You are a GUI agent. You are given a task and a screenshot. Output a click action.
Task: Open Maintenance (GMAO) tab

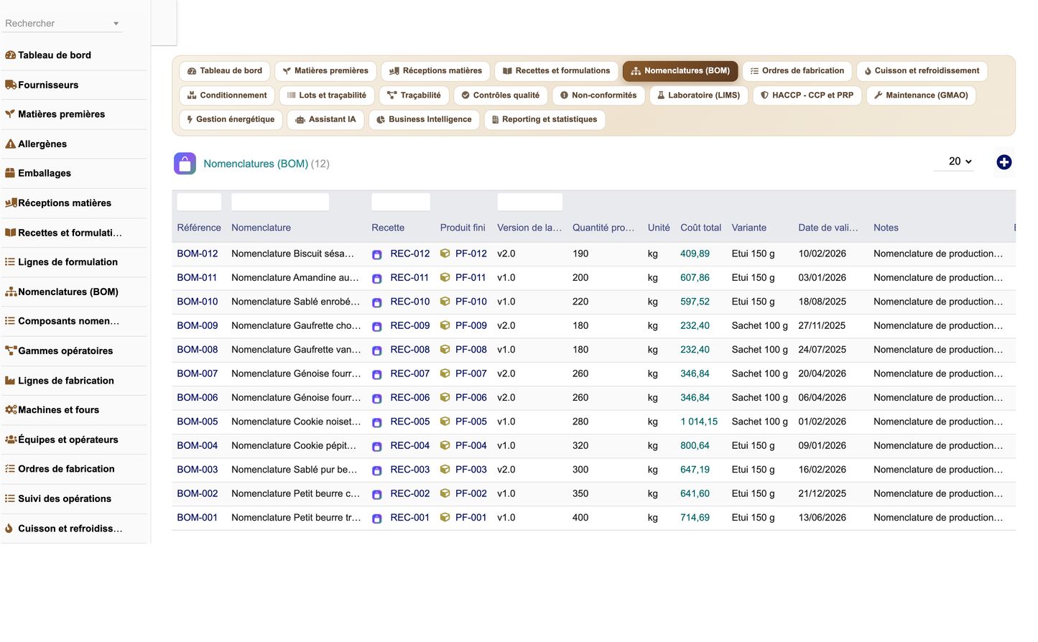pos(921,96)
